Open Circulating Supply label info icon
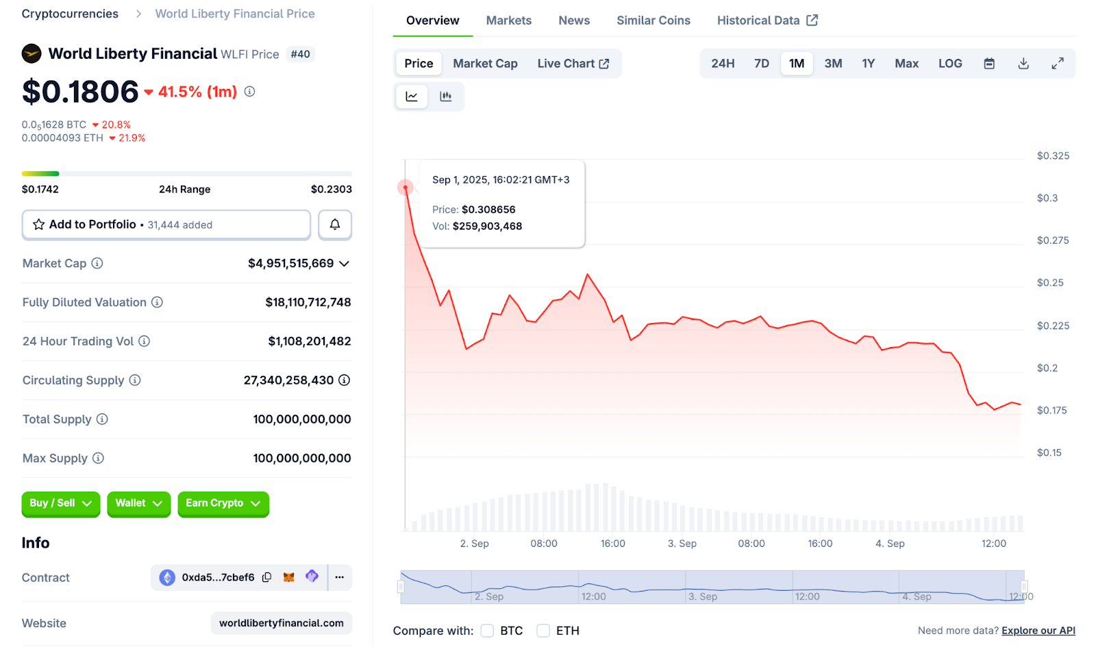This screenshot has width=1096, height=647. [135, 380]
